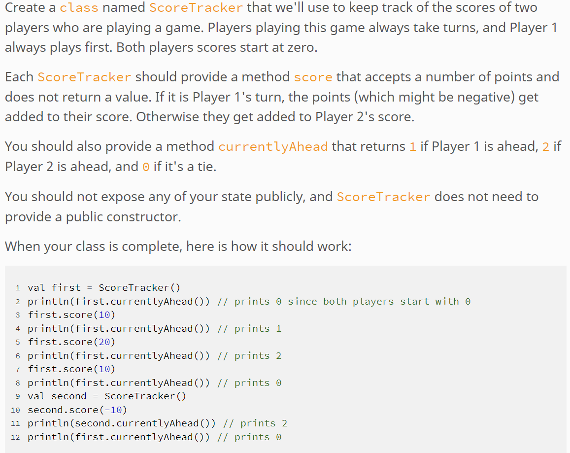Click the ScoreTracker mention about public constructor

[x=383, y=196]
